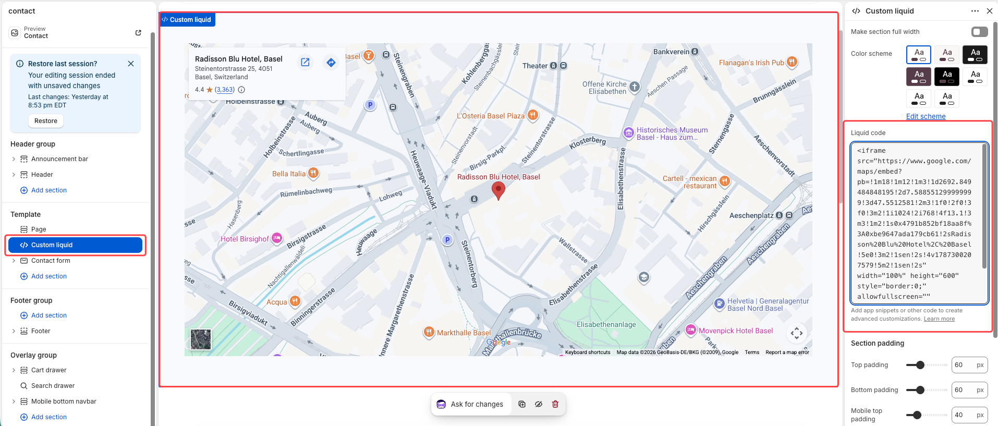The width and height of the screenshot is (998, 426).
Task: Click the Mobile top padding slider
Action: point(927,415)
